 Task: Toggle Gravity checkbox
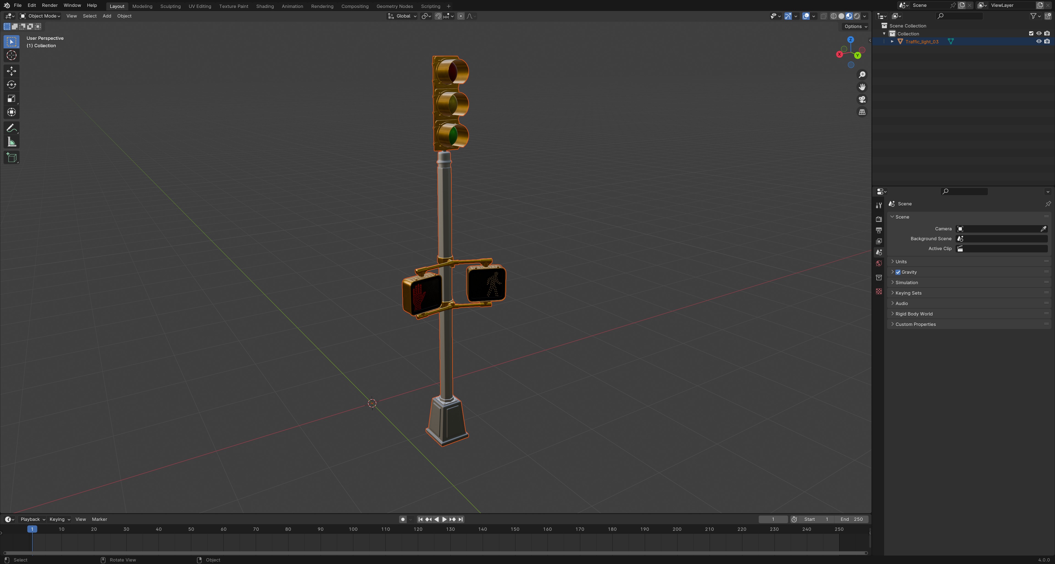(898, 272)
